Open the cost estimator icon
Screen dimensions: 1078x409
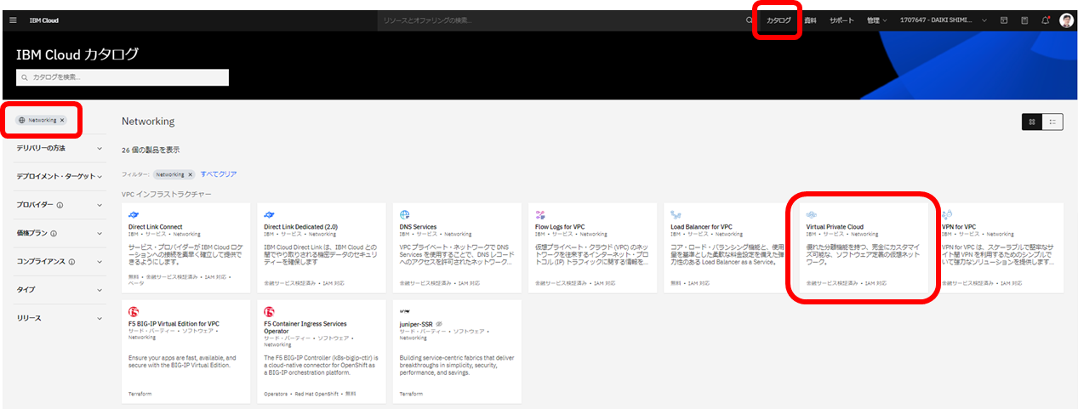point(1024,20)
